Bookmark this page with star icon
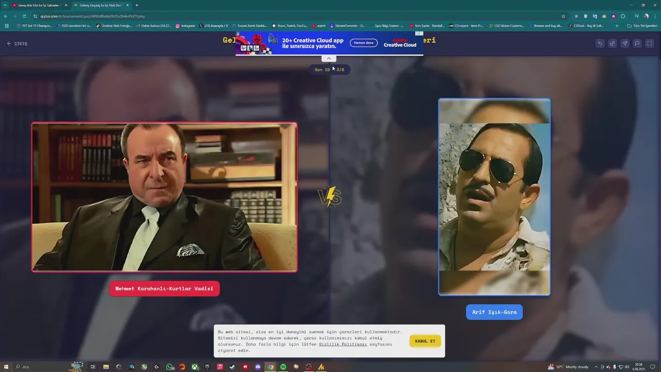This screenshot has height=372, width=661. click(x=563, y=16)
